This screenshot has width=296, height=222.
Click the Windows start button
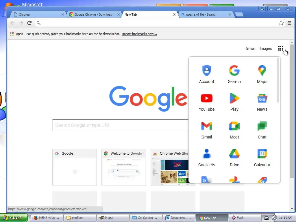14,218
